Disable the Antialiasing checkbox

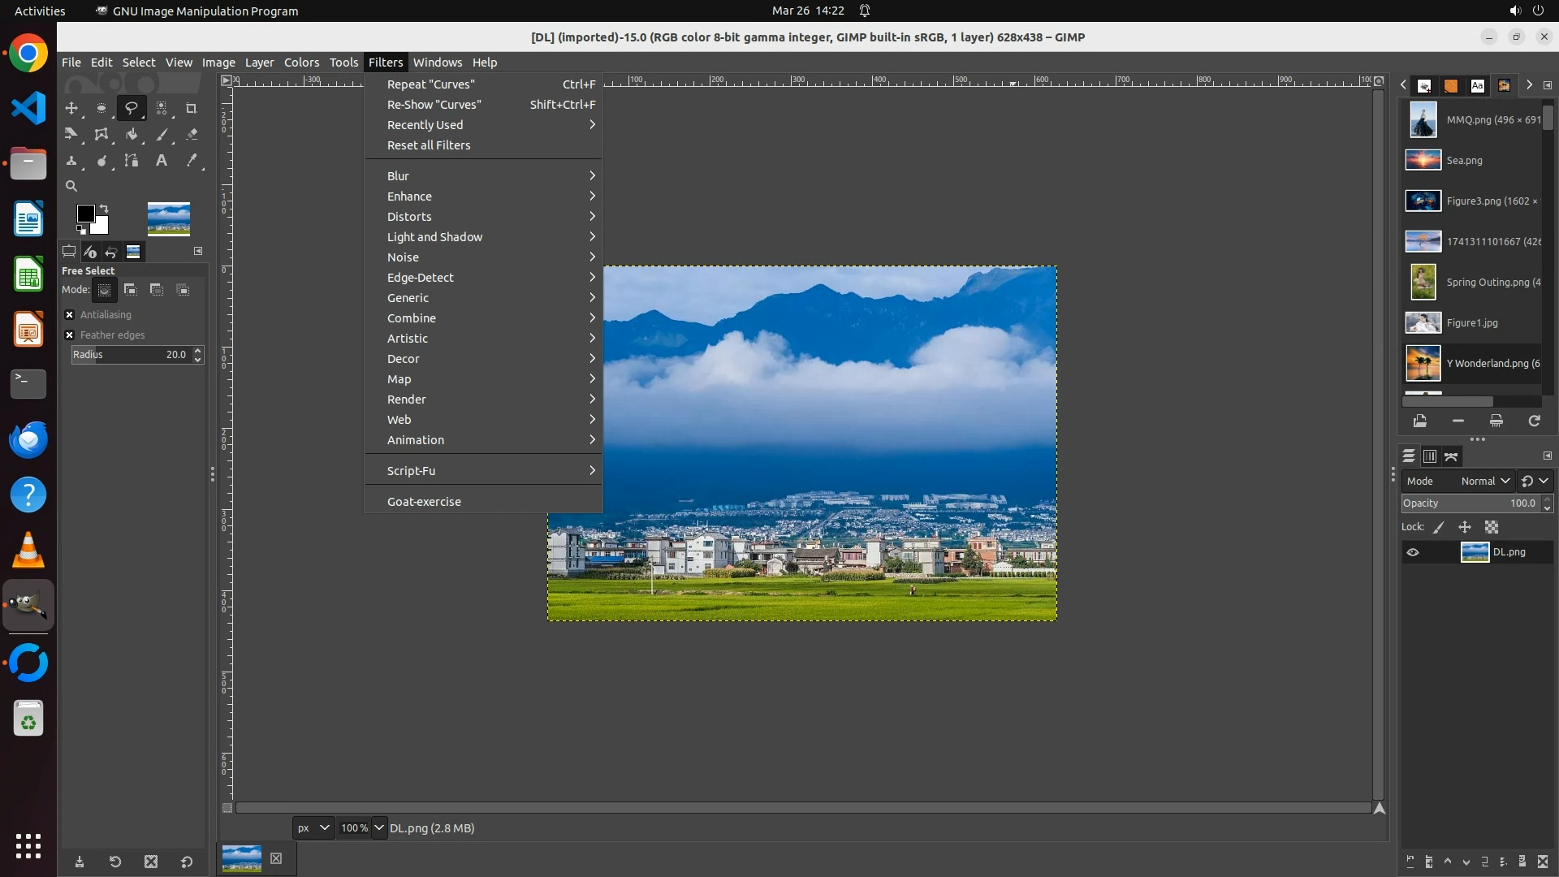click(70, 315)
